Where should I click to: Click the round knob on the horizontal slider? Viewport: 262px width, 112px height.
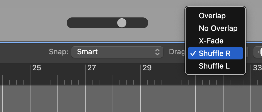coord(122,23)
